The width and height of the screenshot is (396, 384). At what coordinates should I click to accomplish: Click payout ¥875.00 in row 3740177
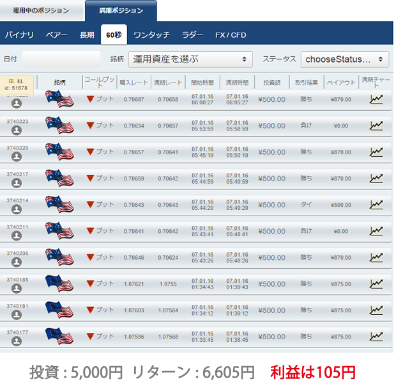tap(341, 337)
